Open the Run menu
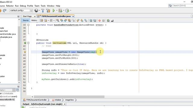The width and height of the screenshot is (193, 108). point(17,6)
